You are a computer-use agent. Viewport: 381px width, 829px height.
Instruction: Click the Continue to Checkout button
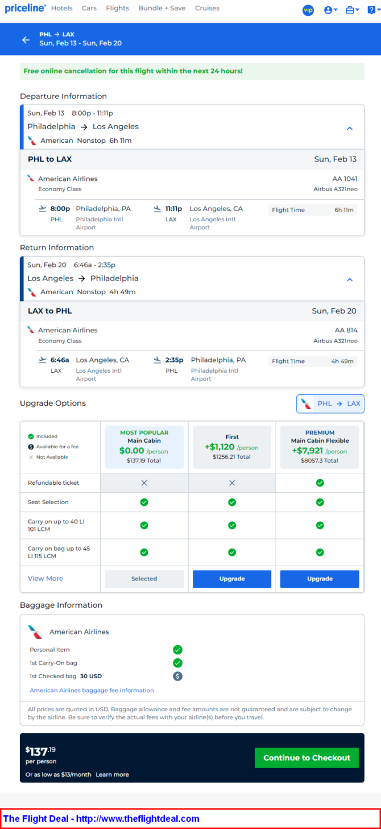[307, 758]
